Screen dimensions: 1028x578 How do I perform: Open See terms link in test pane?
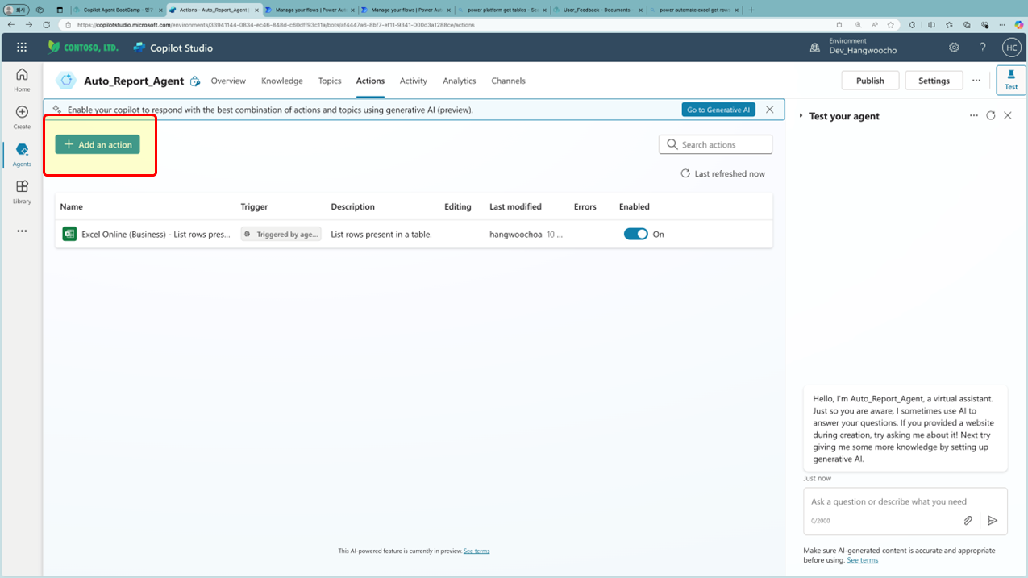(x=863, y=560)
